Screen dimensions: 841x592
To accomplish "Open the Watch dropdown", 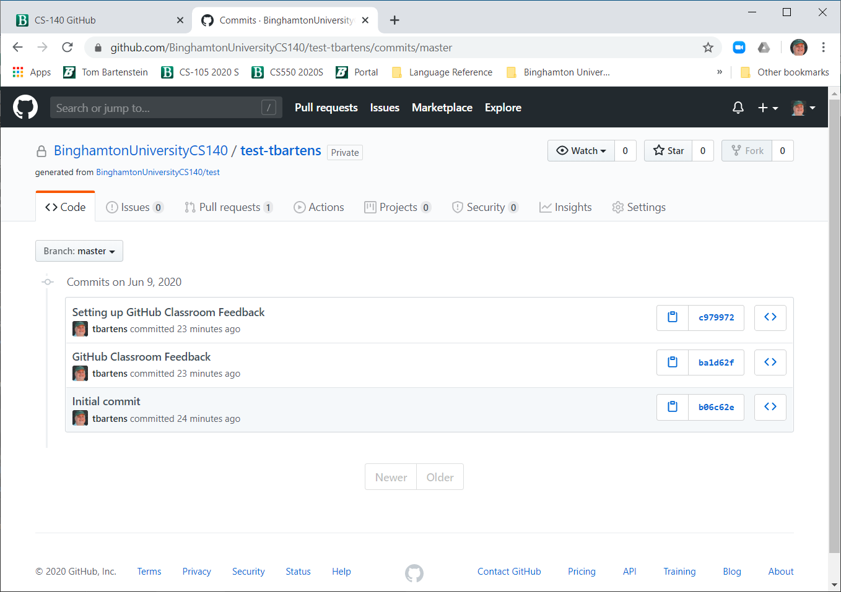I will point(581,151).
